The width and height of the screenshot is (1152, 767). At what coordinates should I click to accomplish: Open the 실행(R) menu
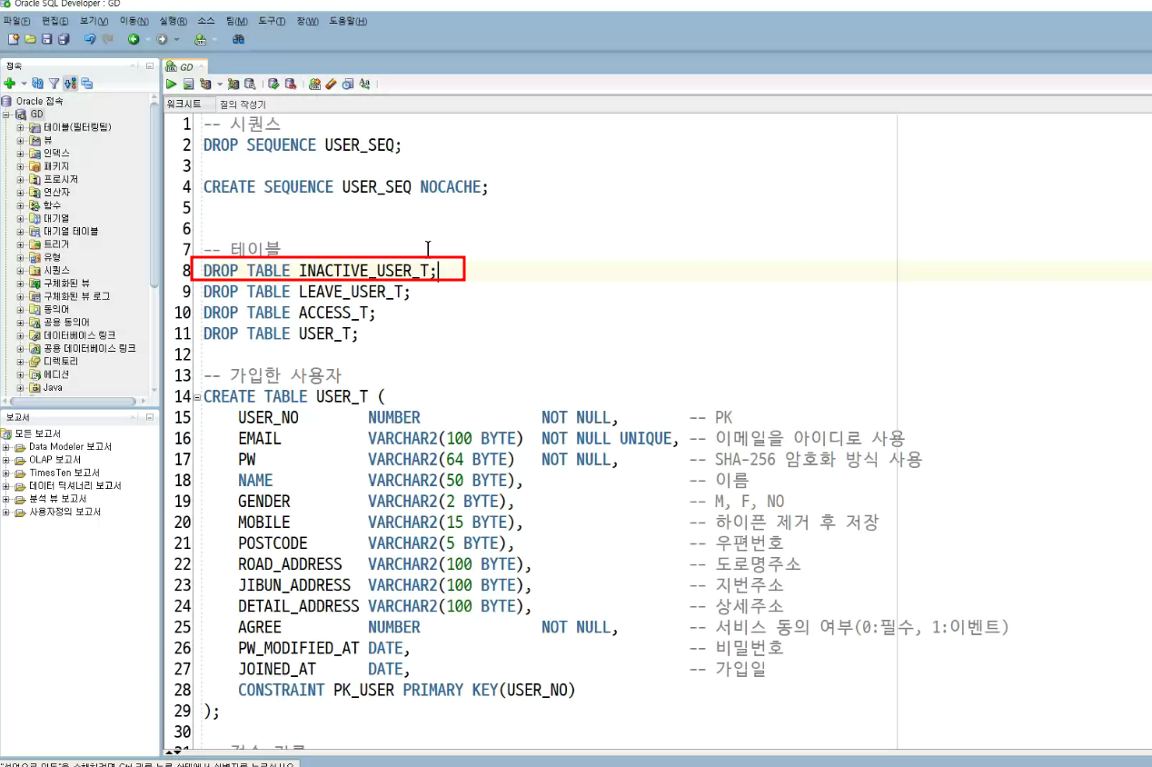coord(173,21)
